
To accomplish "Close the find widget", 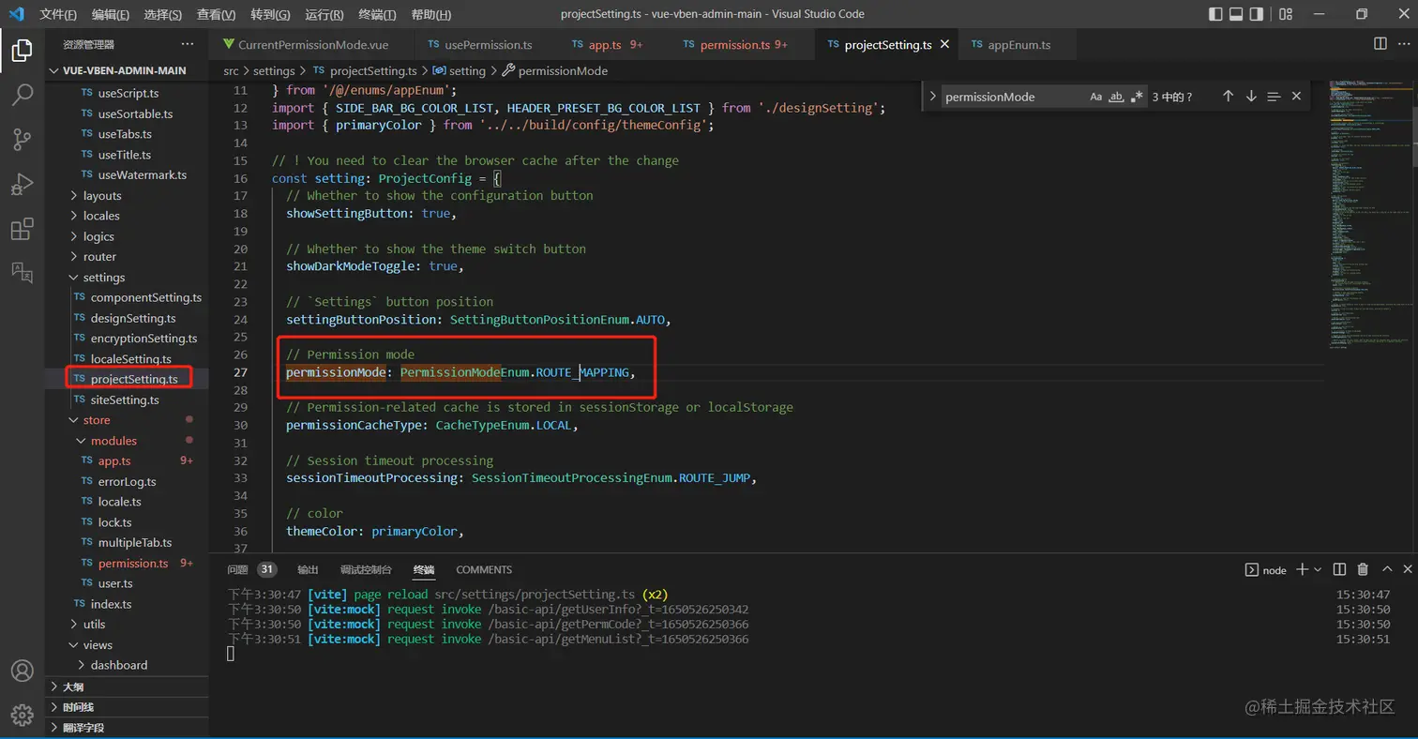I will click(x=1296, y=97).
